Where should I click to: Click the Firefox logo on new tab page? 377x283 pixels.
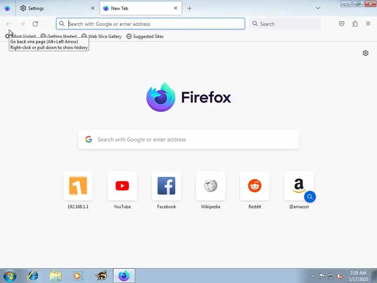point(189,97)
